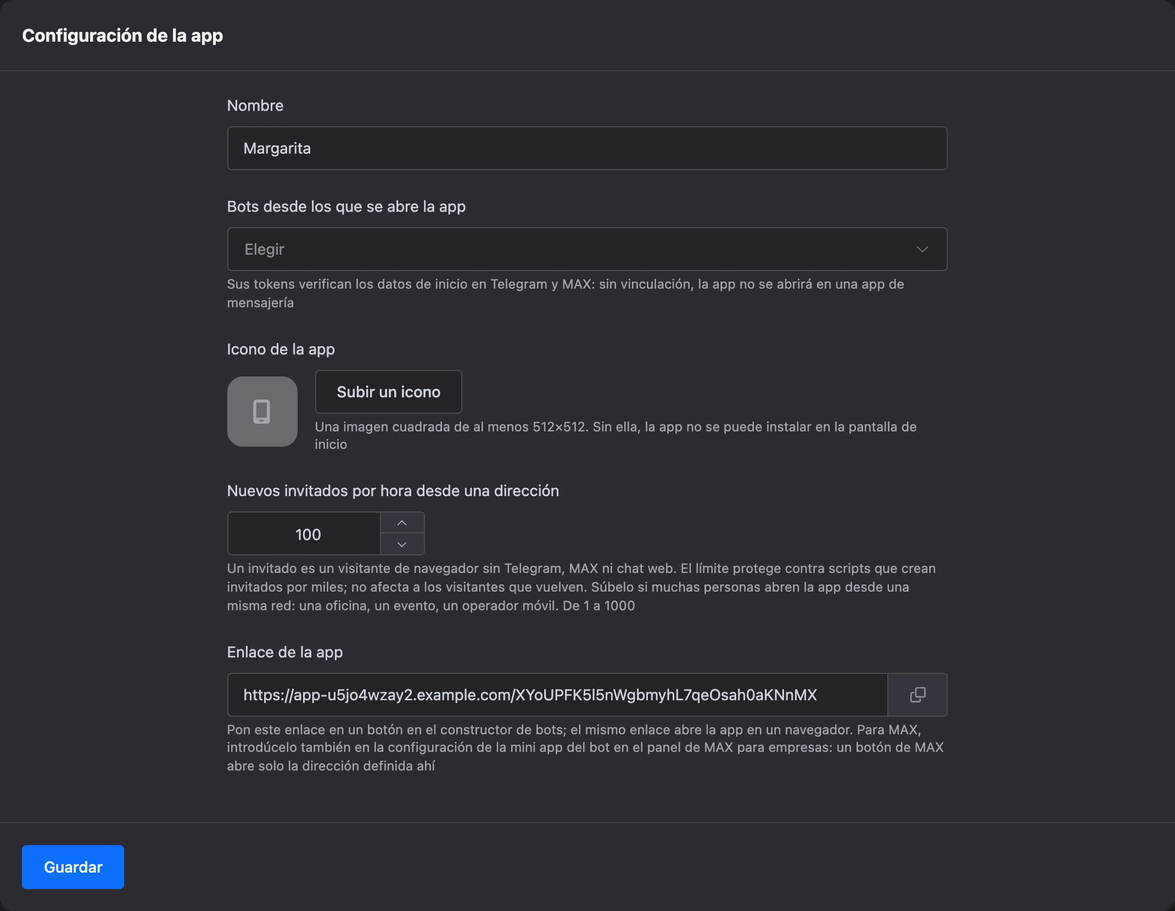Increase guests per hour with the up arrow
The width and height of the screenshot is (1175, 911).
[402, 523]
